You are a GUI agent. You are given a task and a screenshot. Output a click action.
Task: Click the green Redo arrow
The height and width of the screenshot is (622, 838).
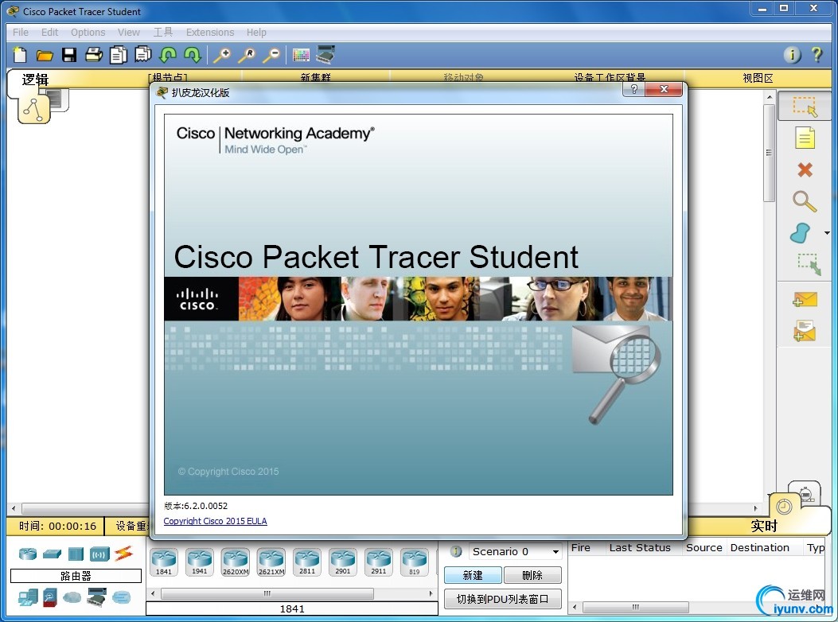point(193,55)
